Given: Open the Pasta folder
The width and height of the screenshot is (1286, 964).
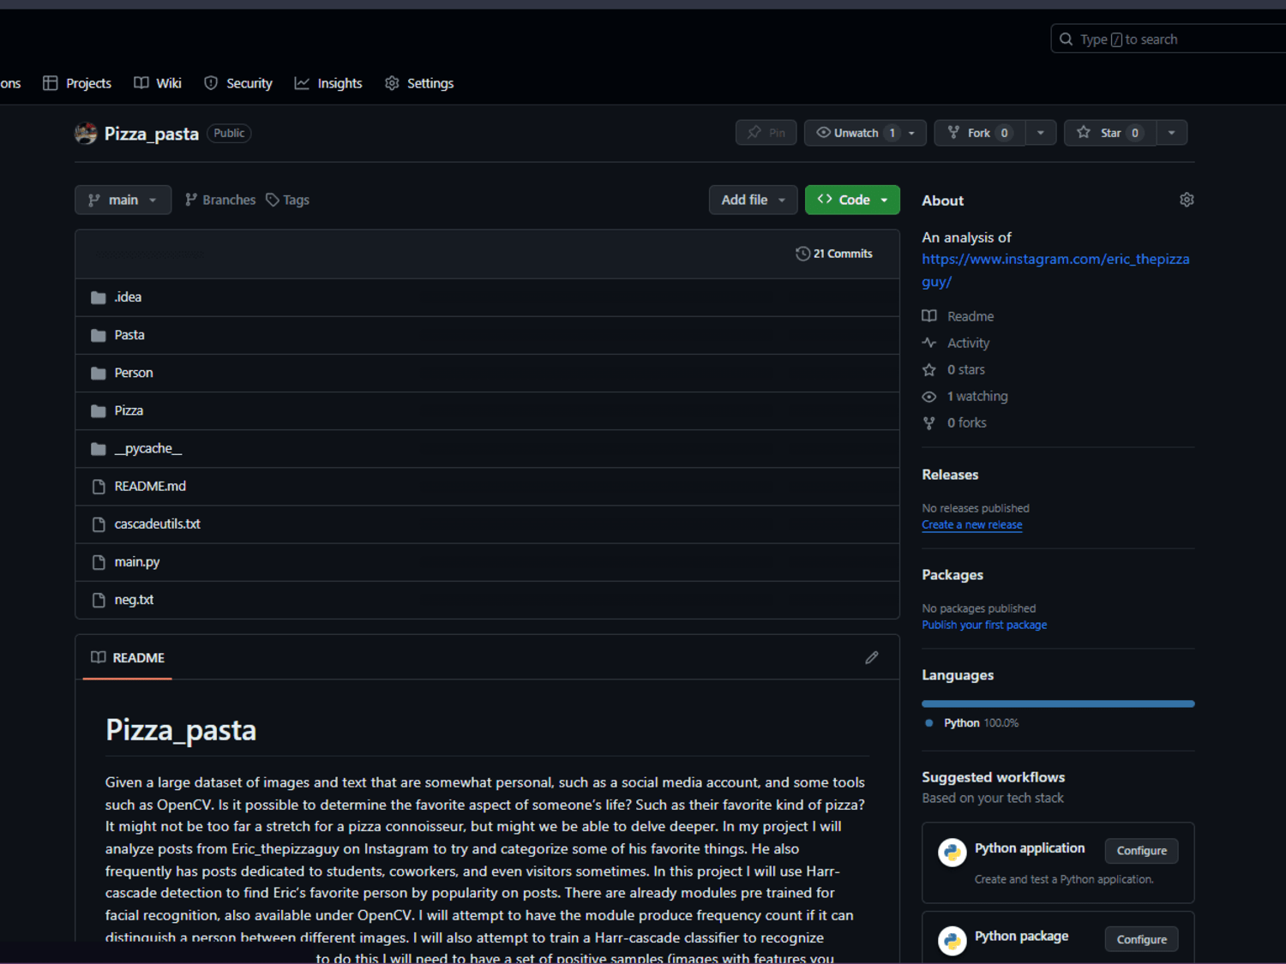Looking at the screenshot, I should [x=129, y=335].
